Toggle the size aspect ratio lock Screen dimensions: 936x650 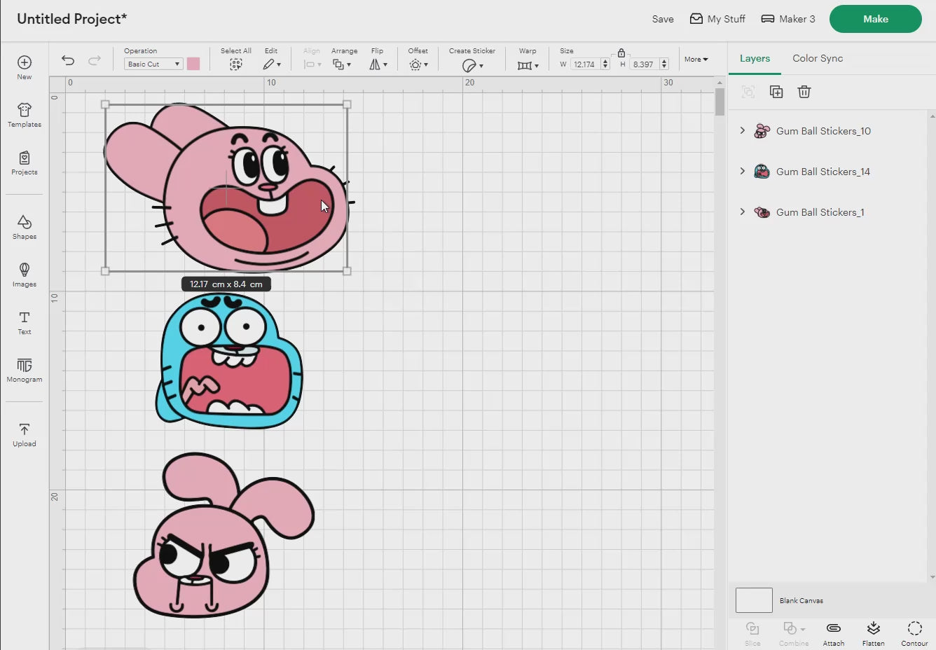[621, 53]
